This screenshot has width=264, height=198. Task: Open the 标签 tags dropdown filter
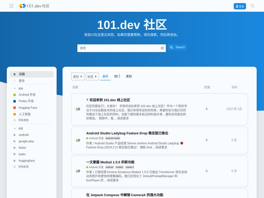point(92,76)
